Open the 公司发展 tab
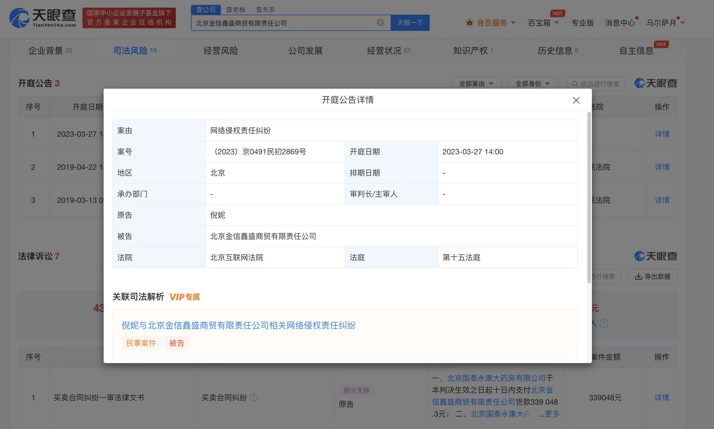Screen dimensions: 714x429 coord(305,51)
